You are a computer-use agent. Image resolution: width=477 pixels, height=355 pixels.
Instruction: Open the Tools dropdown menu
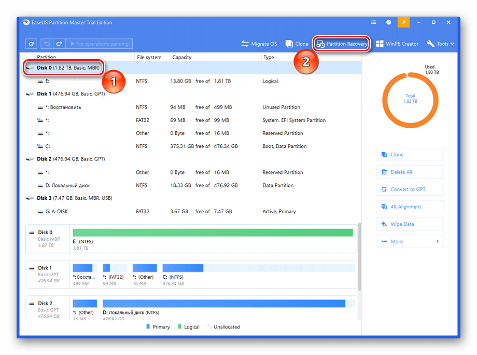click(441, 44)
